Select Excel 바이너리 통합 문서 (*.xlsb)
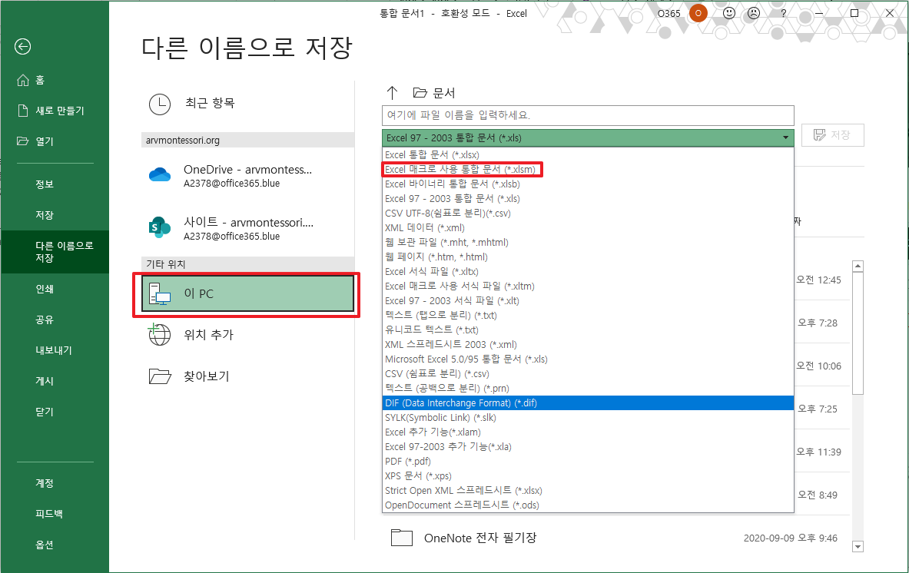 (x=588, y=184)
